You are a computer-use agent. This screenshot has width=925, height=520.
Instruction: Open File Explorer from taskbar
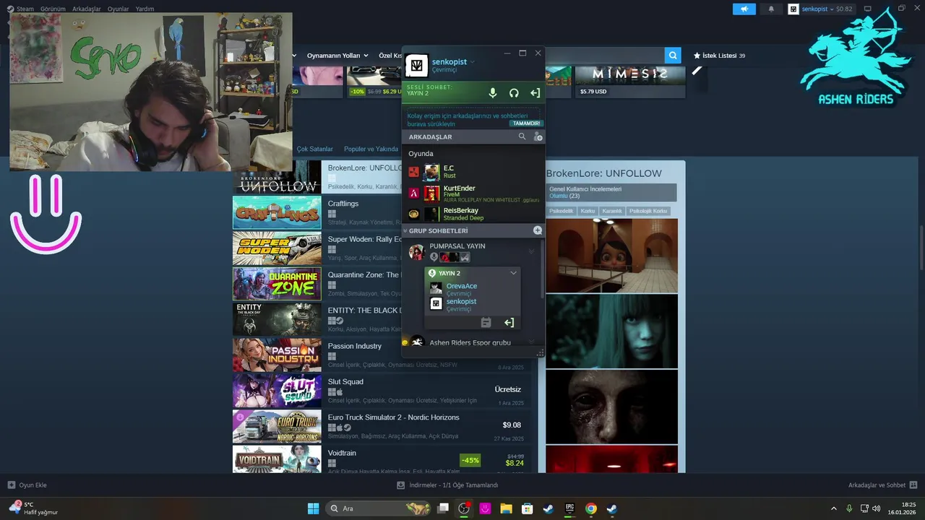[x=507, y=508]
